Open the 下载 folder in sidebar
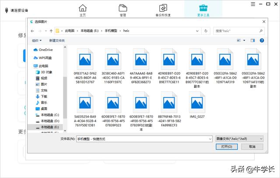 42,96
